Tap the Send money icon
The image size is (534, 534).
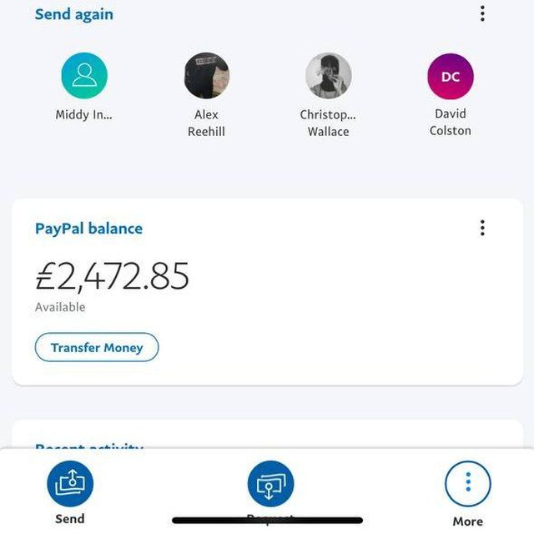(x=70, y=484)
